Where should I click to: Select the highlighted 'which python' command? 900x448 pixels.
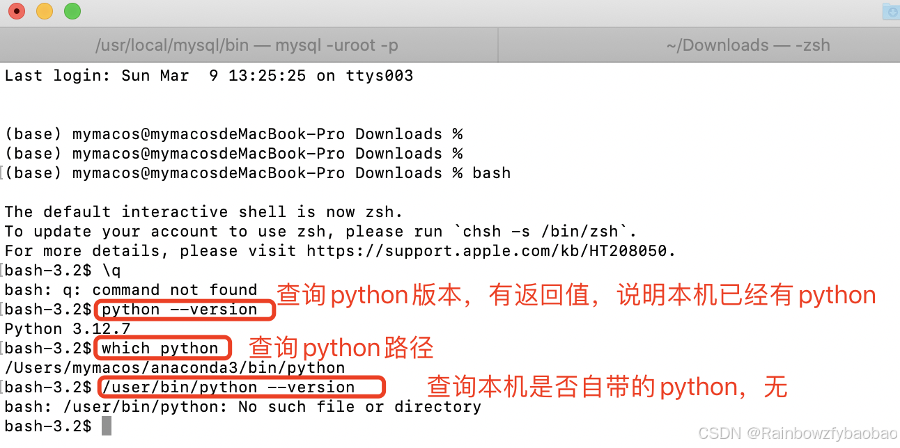tap(162, 348)
